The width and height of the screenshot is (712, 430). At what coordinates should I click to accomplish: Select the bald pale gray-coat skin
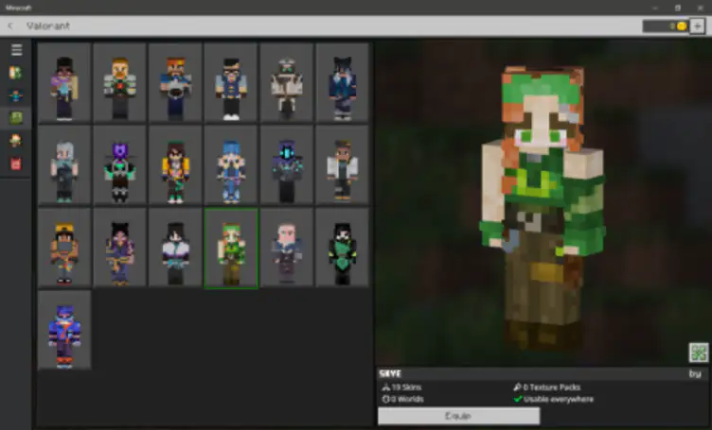[287, 248]
